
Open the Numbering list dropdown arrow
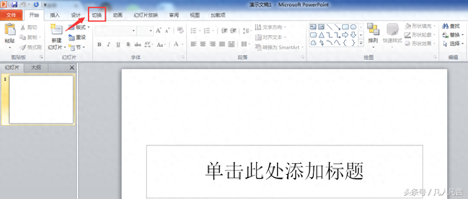213,31
